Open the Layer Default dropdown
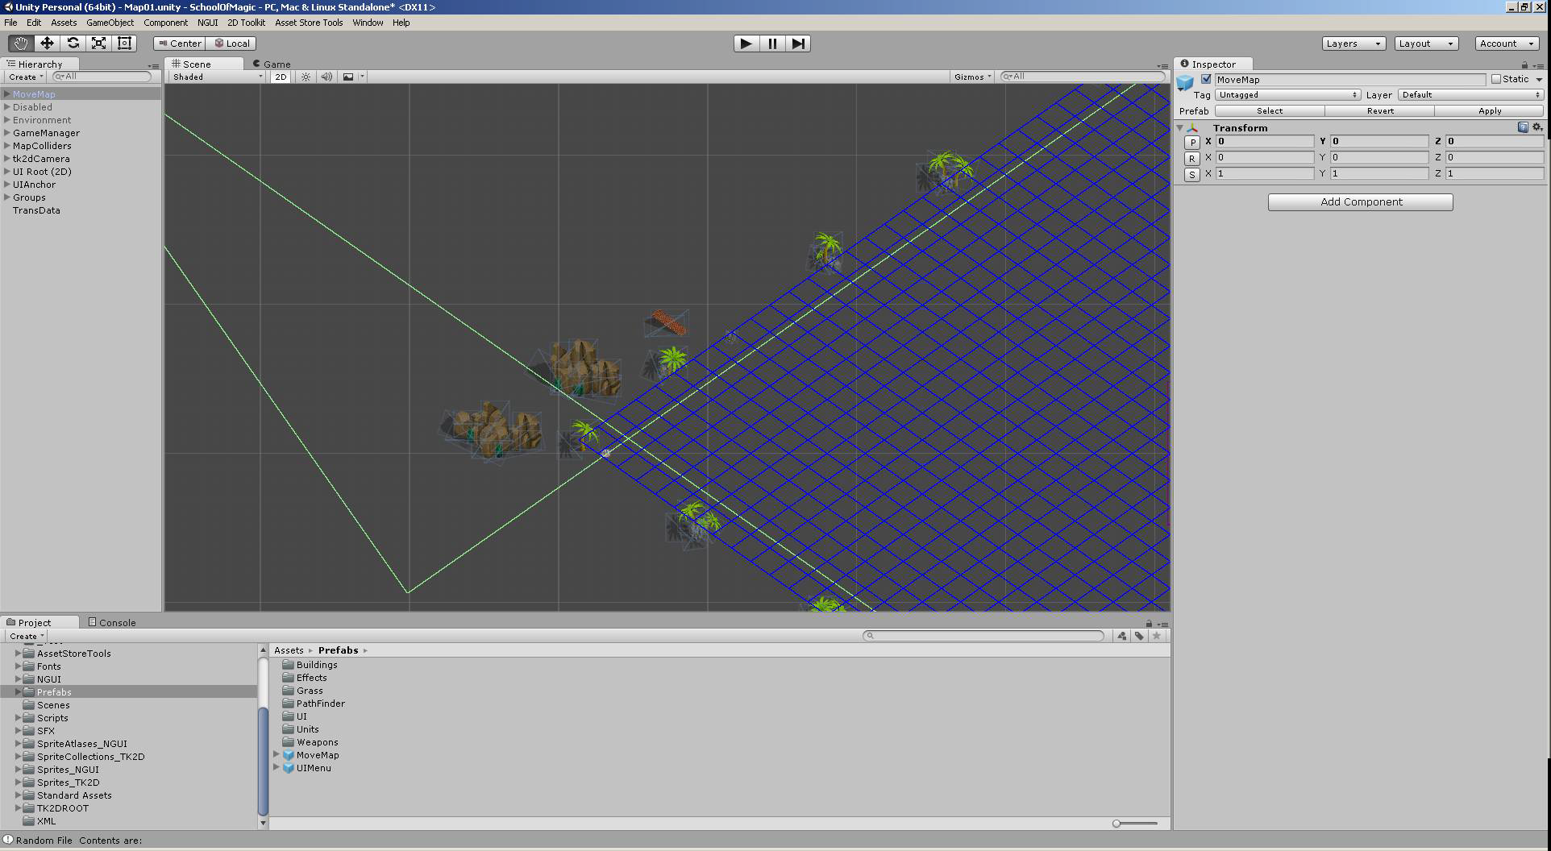Screen dimensions: 1551x851 [x=1470, y=95]
